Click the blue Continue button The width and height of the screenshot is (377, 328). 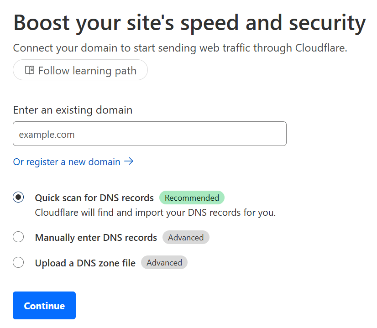point(44,305)
